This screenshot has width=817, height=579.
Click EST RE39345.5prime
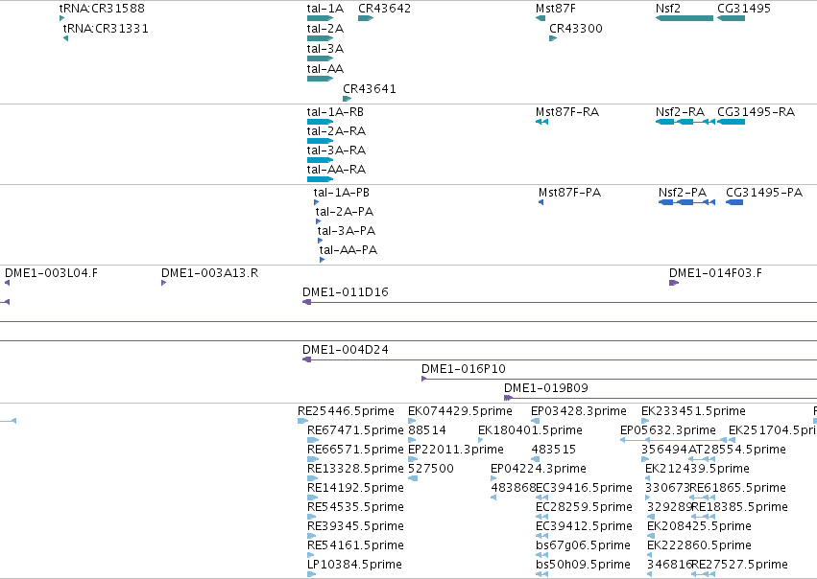tap(312, 537)
